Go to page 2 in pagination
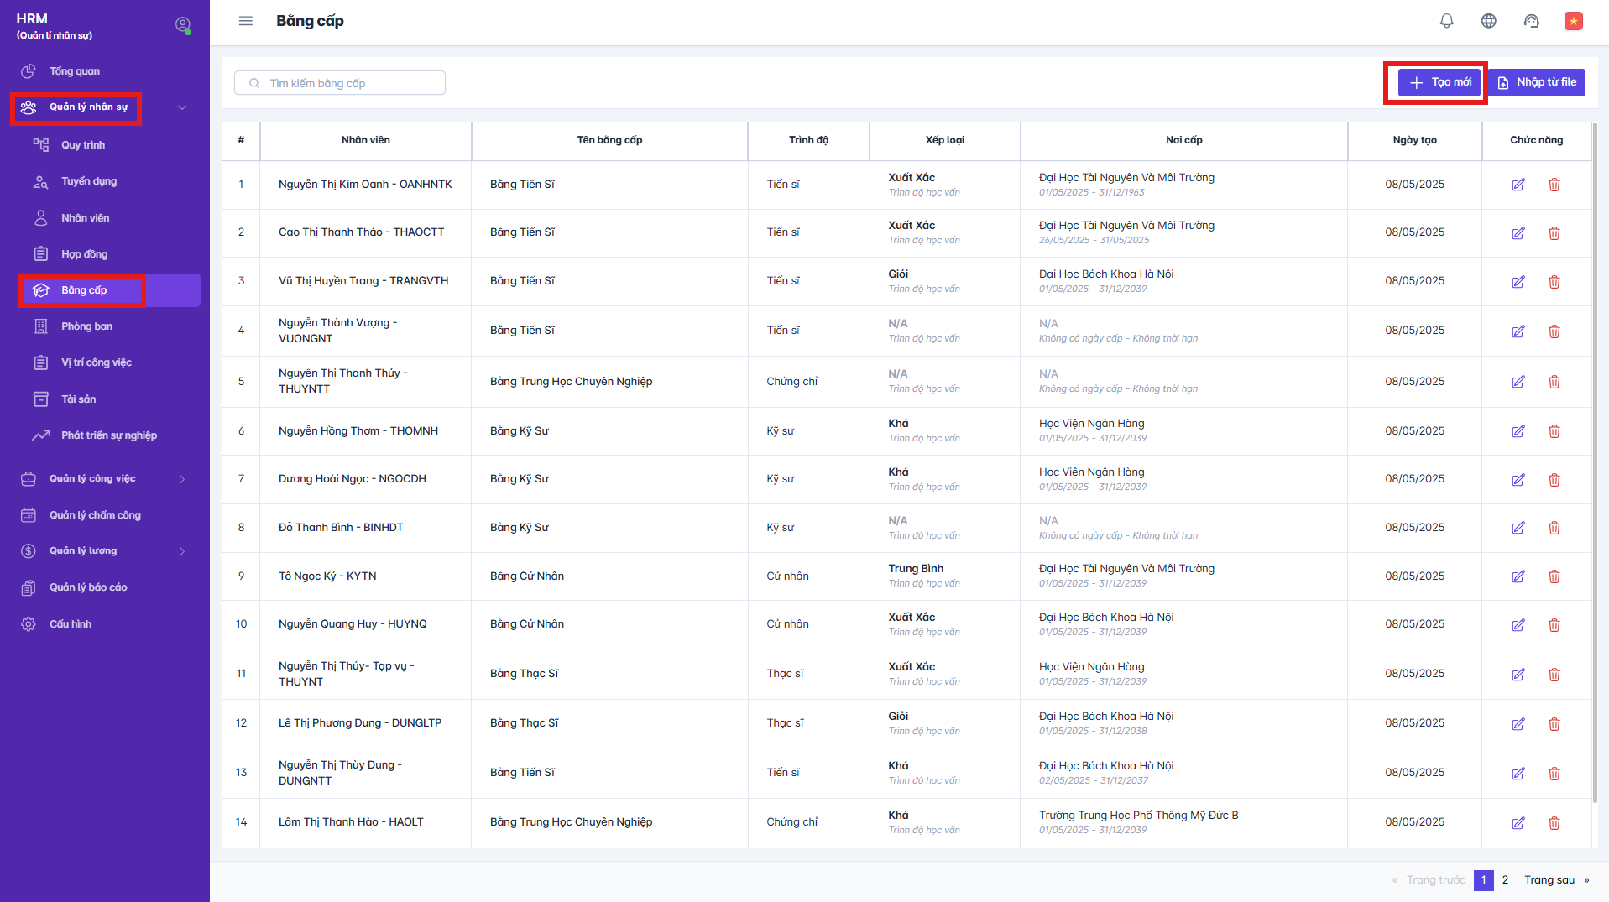This screenshot has height=902, width=1609. [x=1505, y=880]
